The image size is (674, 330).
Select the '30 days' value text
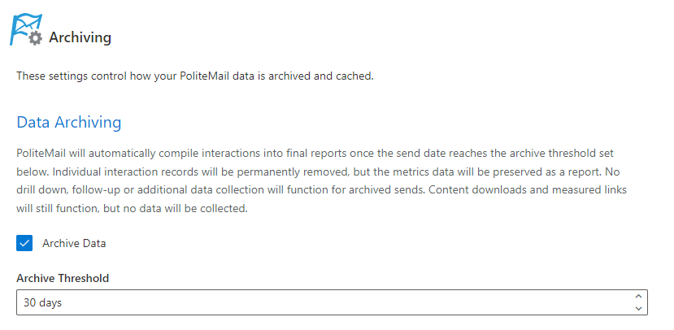coord(43,303)
